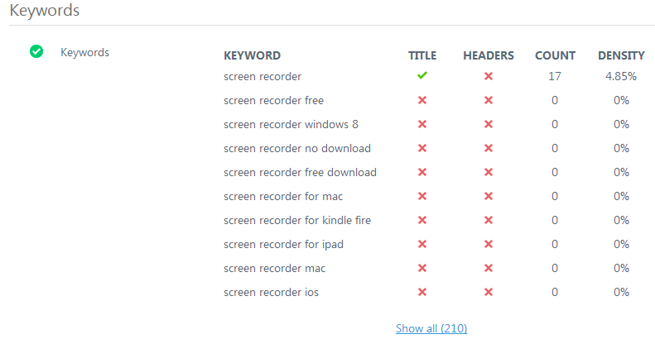This screenshot has height=344, width=655.
Task: Click title X for screen recorder for mac
Action: (x=422, y=196)
